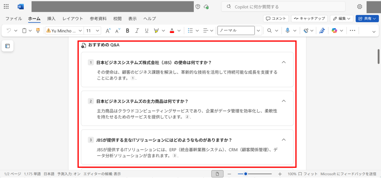This screenshot has width=381, height=178.
Task: Switch to the 表示 tab
Action: click(x=132, y=19)
